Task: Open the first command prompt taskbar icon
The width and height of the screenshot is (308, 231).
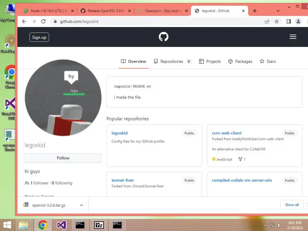Action: pos(80,225)
